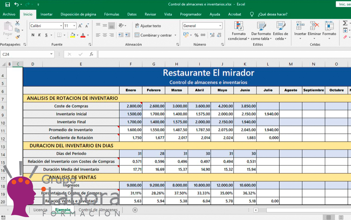This screenshot has height=220, width=351.
Task: Switch to Disposición de página tab
Action: pos(78,14)
